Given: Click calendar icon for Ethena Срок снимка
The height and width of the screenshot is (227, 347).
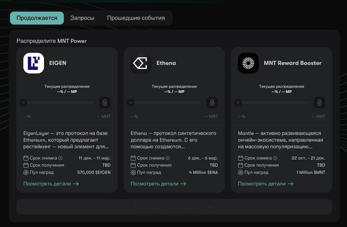Looking at the screenshot, I should click(133, 158).
